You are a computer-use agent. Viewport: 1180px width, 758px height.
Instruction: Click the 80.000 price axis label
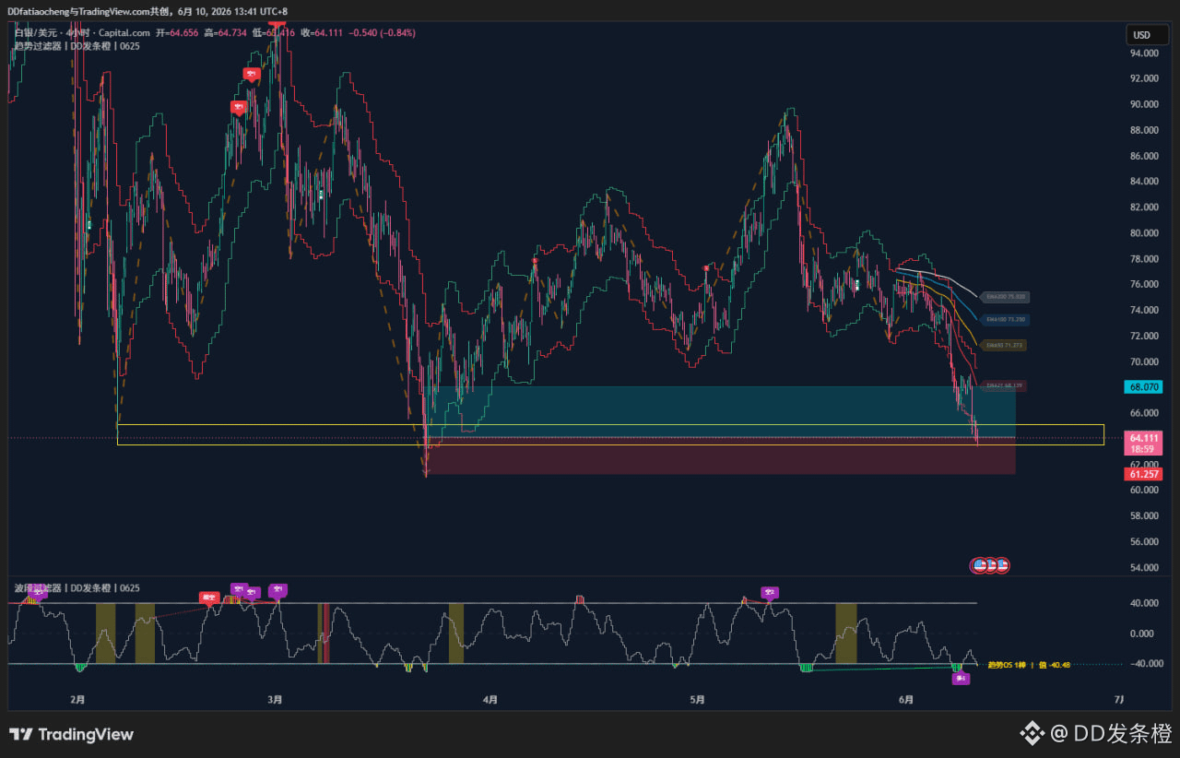pyautogui.click(x=1144, y=233)
